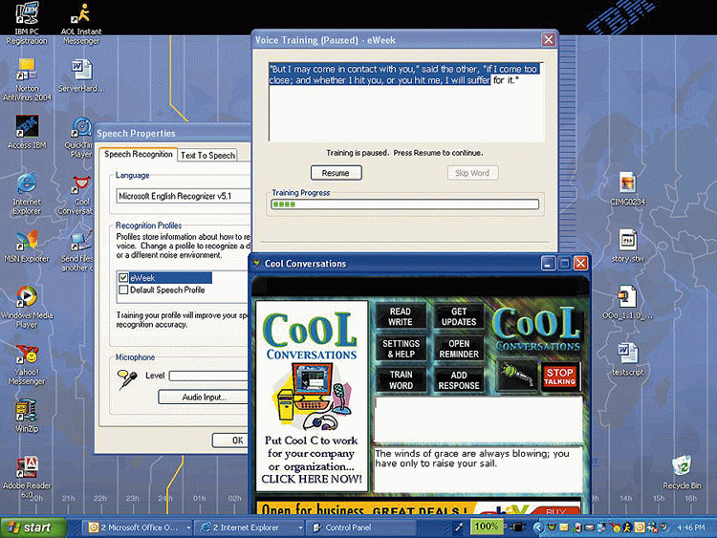Click the microphone icon in Cool Conversations
This screenshot has width=717, height=538.
516,376
